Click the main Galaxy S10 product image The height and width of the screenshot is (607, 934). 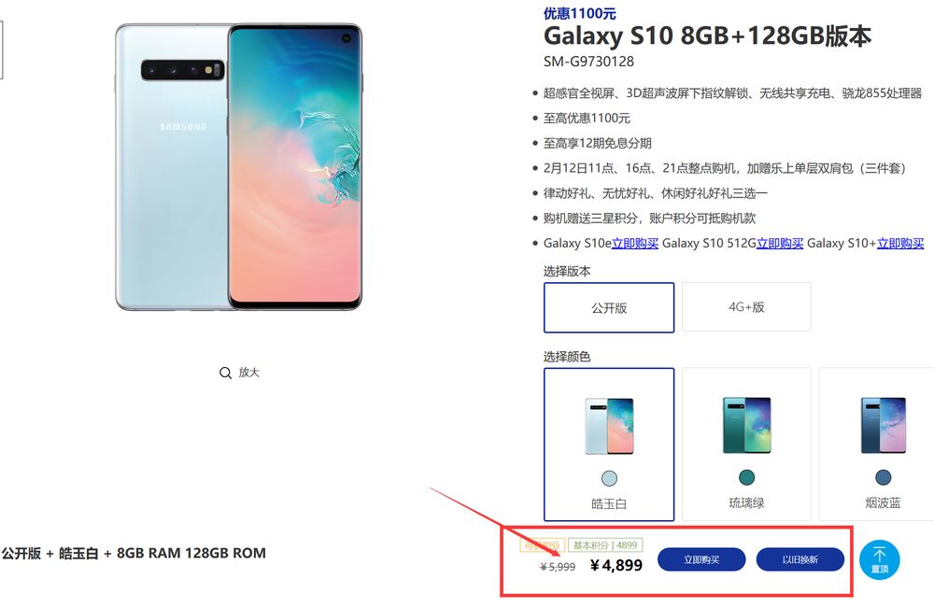[x=239, y=167]
